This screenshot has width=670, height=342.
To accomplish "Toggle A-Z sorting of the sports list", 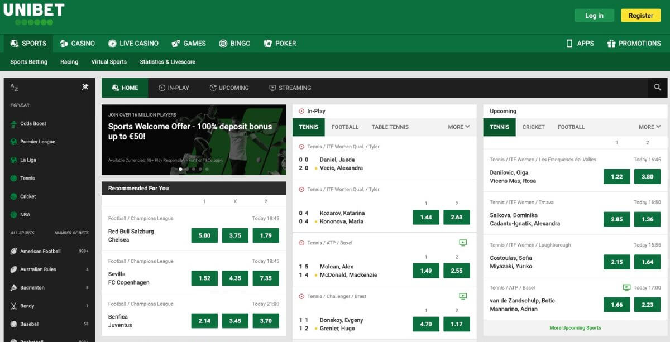I will point(13,88).
